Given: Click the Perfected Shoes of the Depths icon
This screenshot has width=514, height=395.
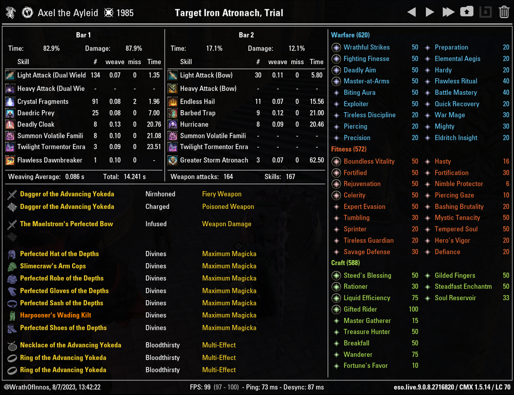Looking at the screenshot, I should click(x=12, y=328).
